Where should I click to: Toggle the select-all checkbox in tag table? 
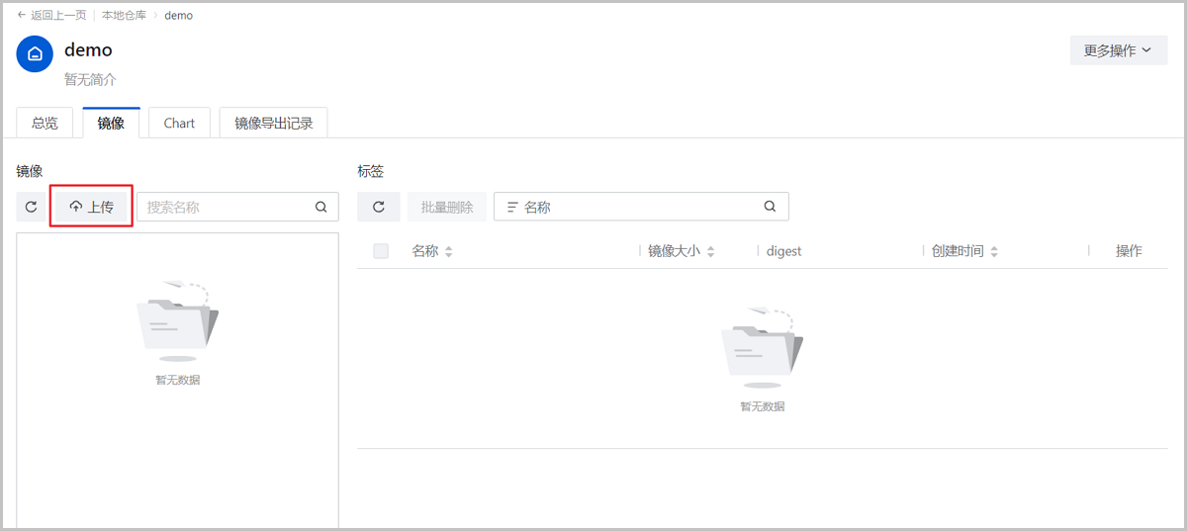381,251
